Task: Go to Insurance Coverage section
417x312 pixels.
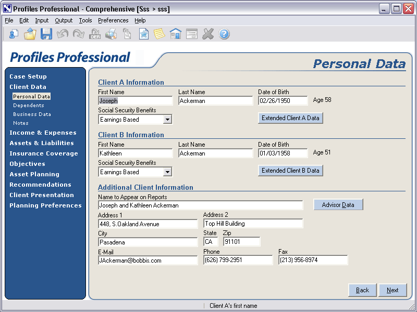Action: (44, 153)
